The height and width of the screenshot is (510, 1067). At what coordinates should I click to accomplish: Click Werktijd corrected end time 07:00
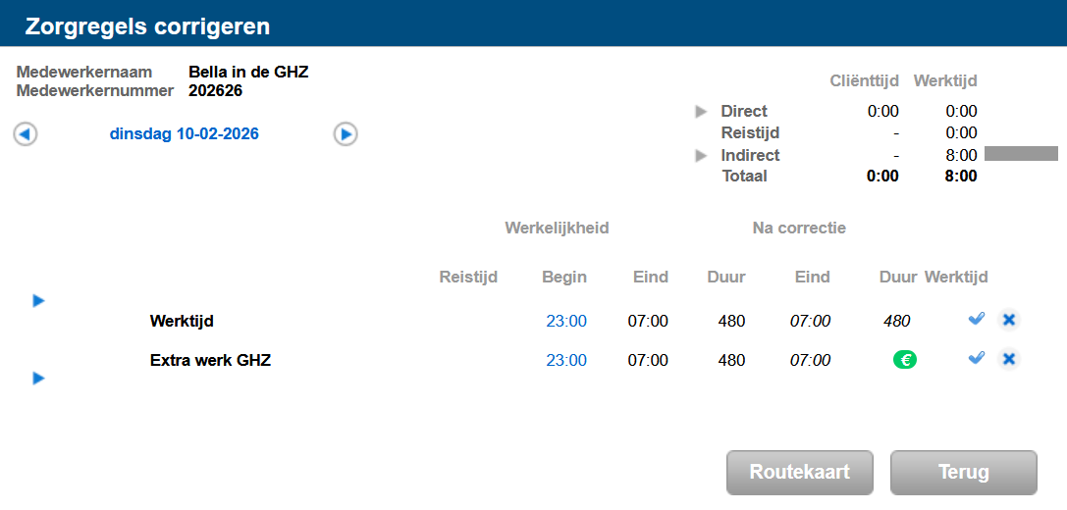(x=811, y=321)
